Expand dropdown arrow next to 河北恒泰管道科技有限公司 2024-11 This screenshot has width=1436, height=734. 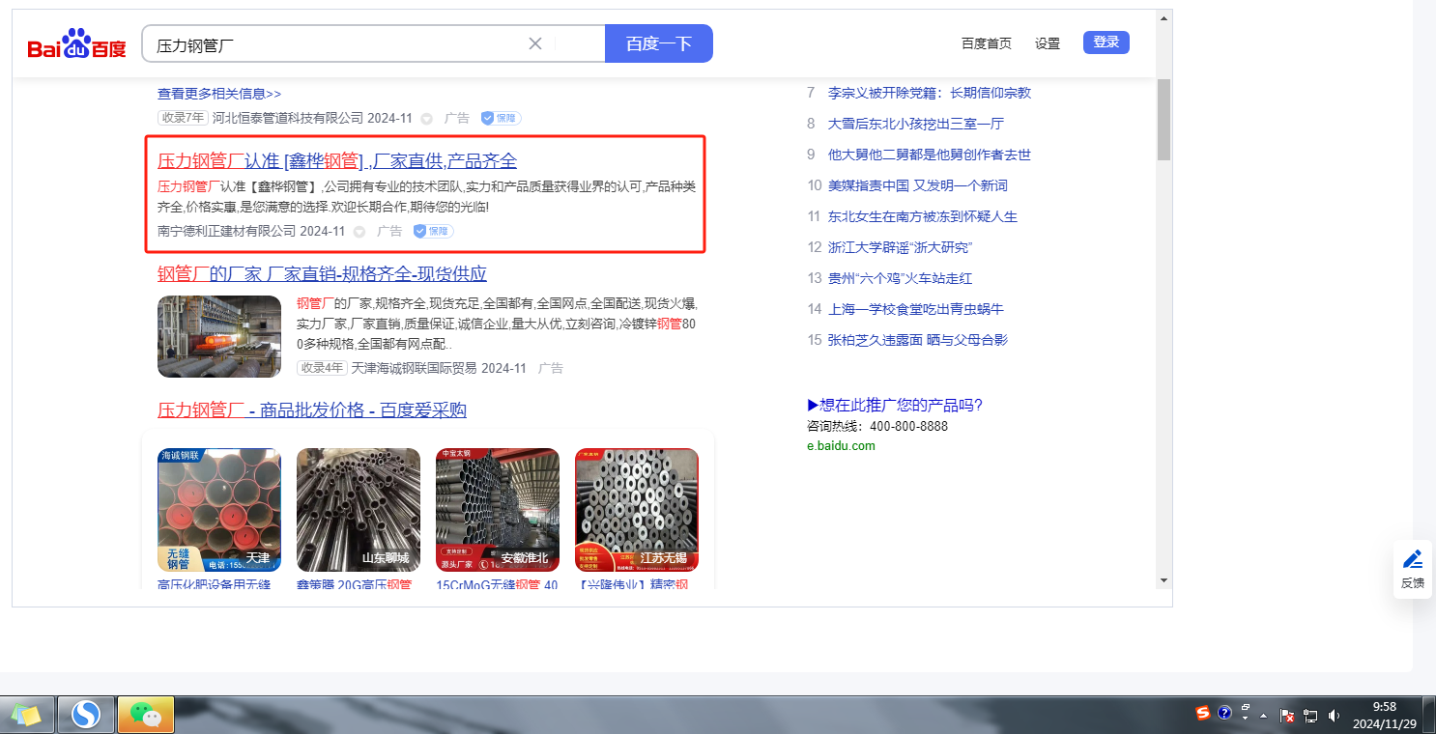click(x=427, y=119)
